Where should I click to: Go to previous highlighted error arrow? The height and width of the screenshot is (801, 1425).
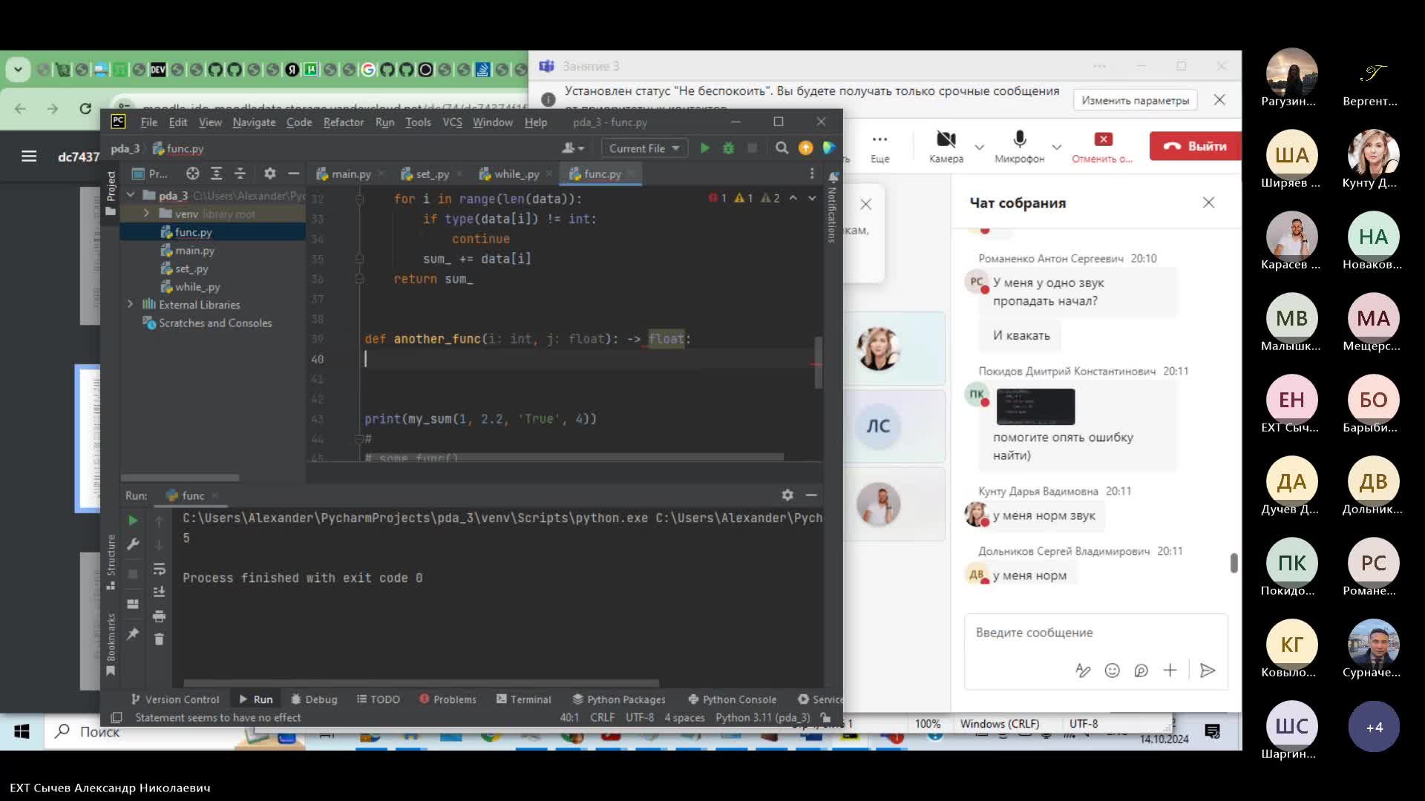point(793,198)
